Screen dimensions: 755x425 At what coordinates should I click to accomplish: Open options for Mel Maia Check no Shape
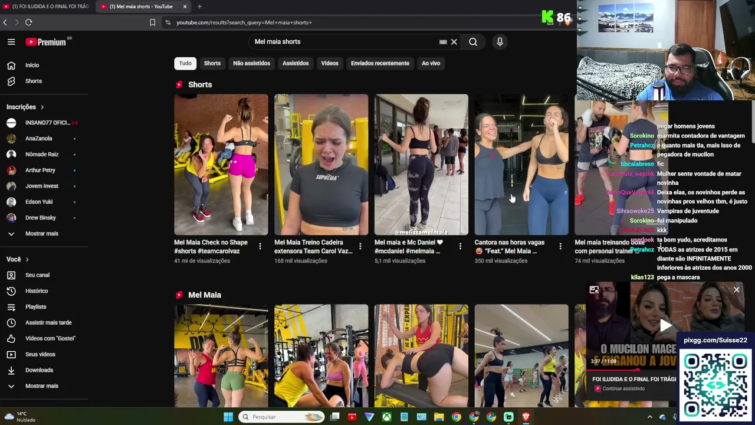point(260,246)
